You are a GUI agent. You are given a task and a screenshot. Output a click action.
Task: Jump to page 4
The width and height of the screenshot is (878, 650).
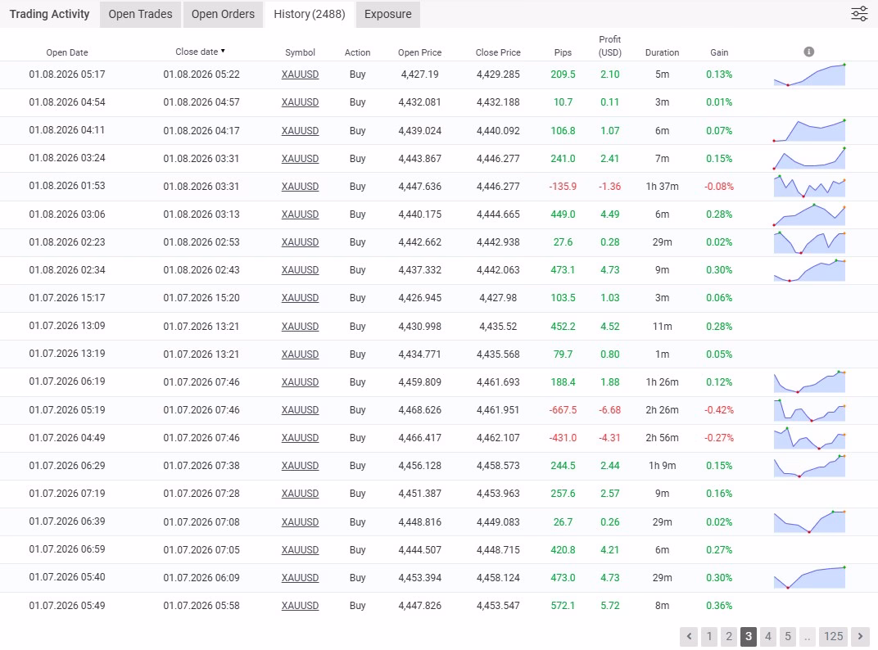[767, 636]
